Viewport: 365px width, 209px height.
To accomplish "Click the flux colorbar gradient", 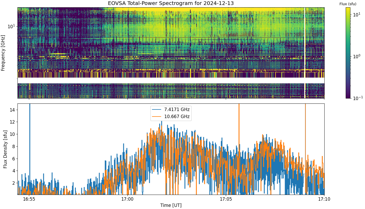I will pos(348,53).
